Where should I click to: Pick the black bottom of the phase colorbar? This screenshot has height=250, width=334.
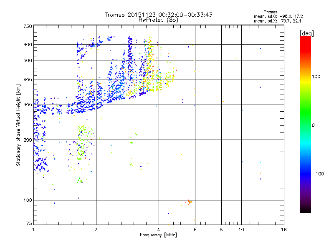pyautogui.click(x=306, y=210)
